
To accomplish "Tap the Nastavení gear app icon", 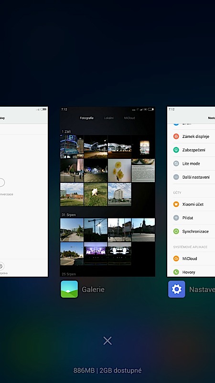I will click(176, 289).
